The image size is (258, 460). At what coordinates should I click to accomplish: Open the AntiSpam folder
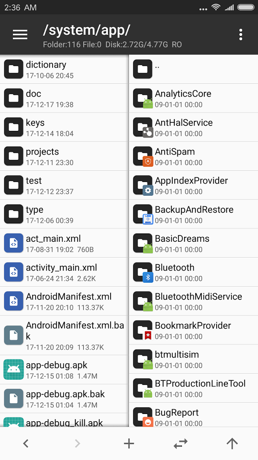click(x=194, y=156)
